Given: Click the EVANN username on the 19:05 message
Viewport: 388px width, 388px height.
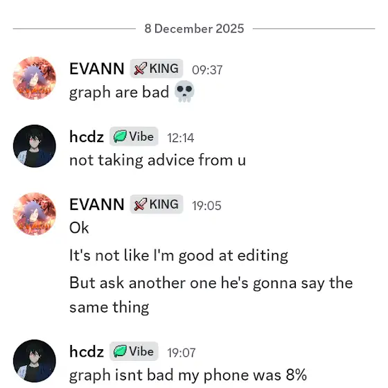Looking at the screenshot, I should click(97, 204).
